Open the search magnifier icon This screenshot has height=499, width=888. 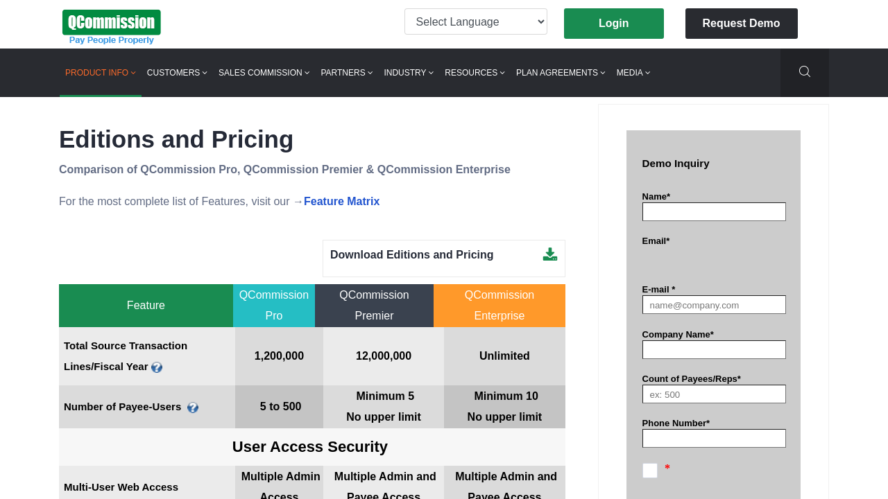(x=804, y=72)
